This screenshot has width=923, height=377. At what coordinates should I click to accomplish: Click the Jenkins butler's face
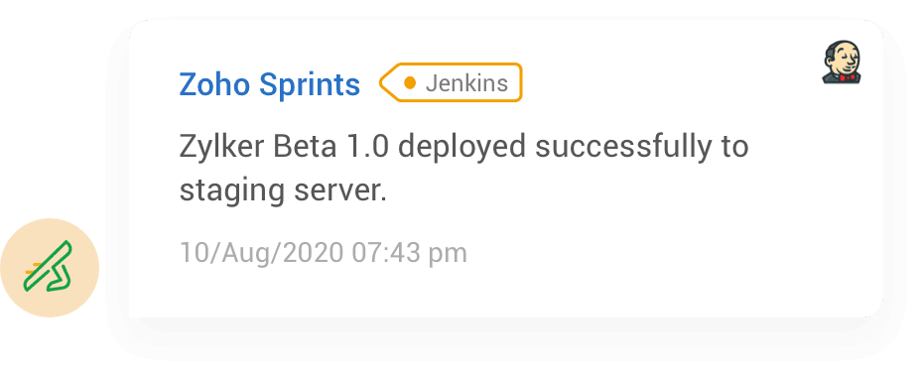[845, 58]
